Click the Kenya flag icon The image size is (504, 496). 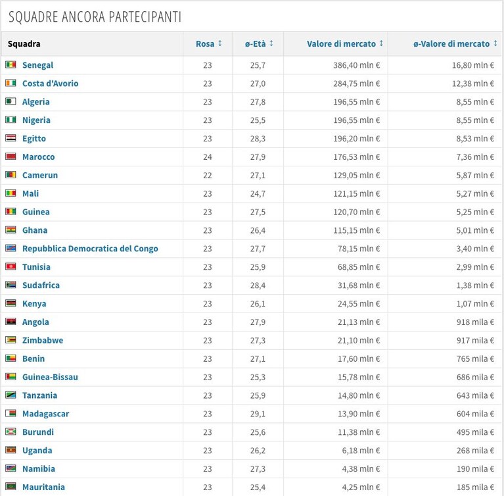pyautogui.click(x=11, y=303)
